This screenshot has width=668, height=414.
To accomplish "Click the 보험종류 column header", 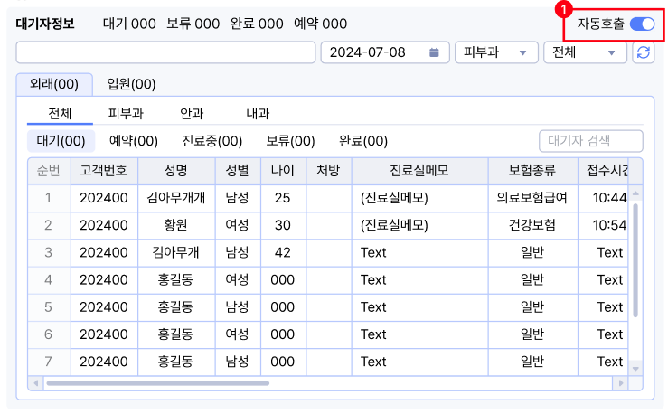I will (532, 171).
